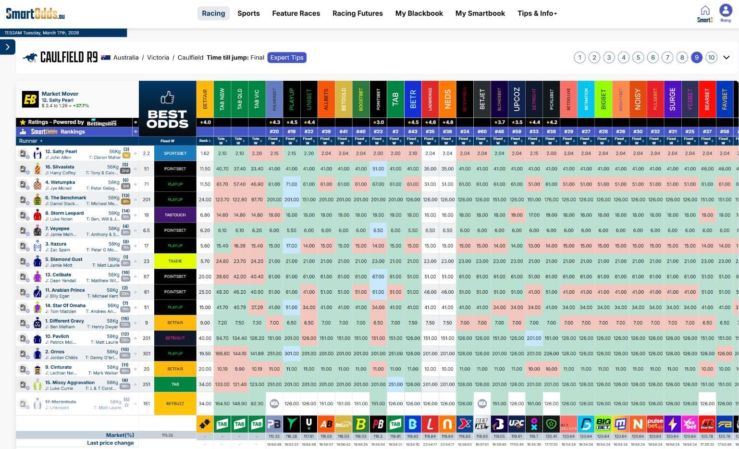Open the Tips & Info dropdown
The image size is (739, 449).
[x=537, y=13]
